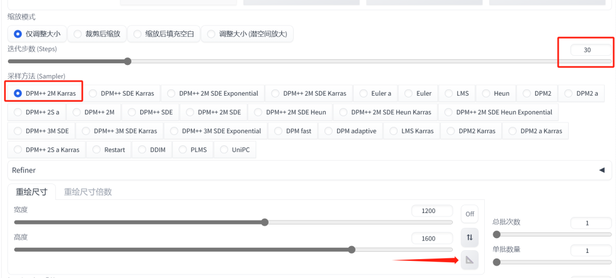Select the UniPC sampler

234,150
